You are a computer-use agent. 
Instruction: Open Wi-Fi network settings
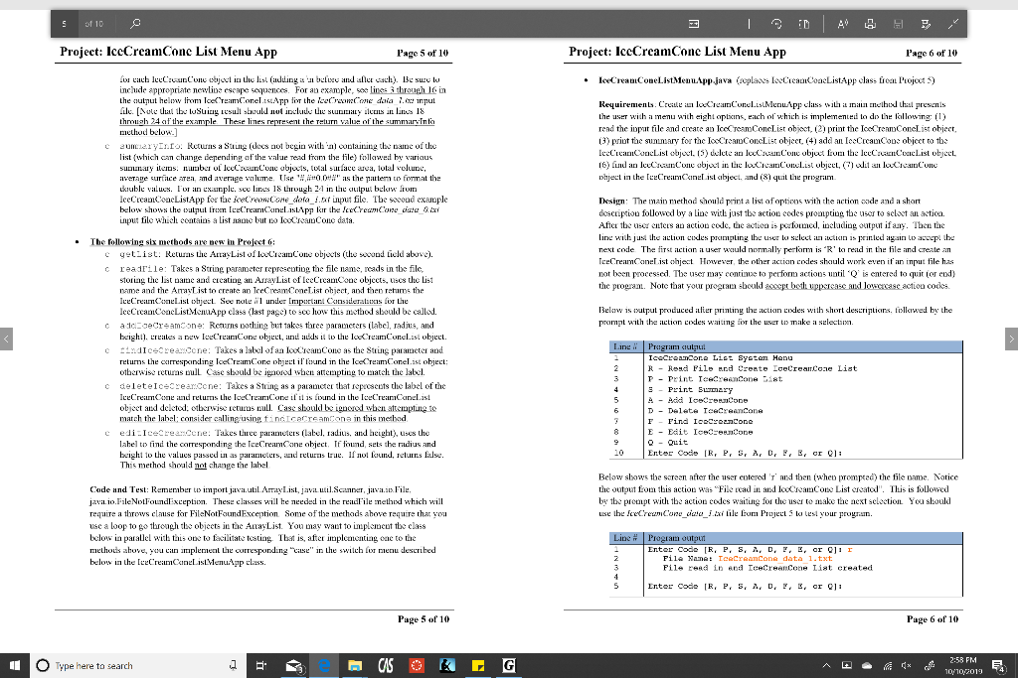(x=888, y=666)
